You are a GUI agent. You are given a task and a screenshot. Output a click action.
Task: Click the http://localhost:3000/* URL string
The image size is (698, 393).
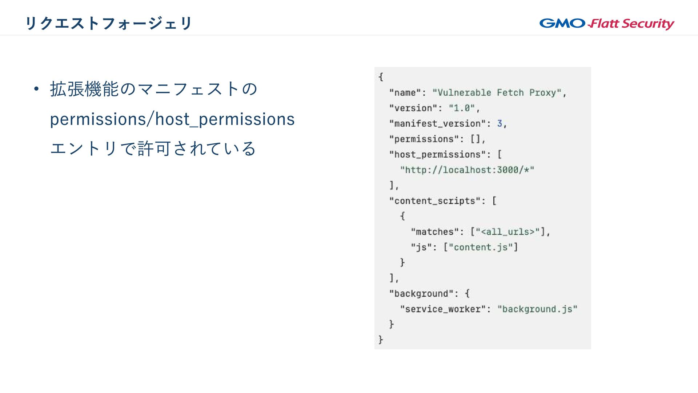(467, 170)
